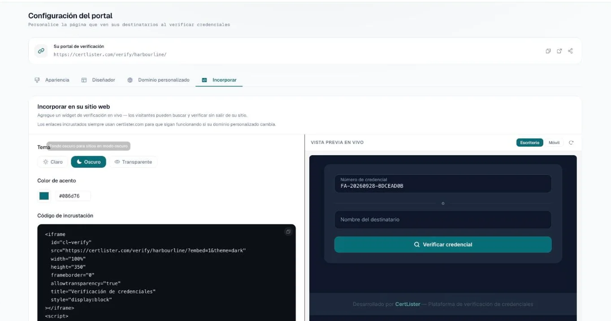
Task: Refresh the live preview
Action: point(571,143)
